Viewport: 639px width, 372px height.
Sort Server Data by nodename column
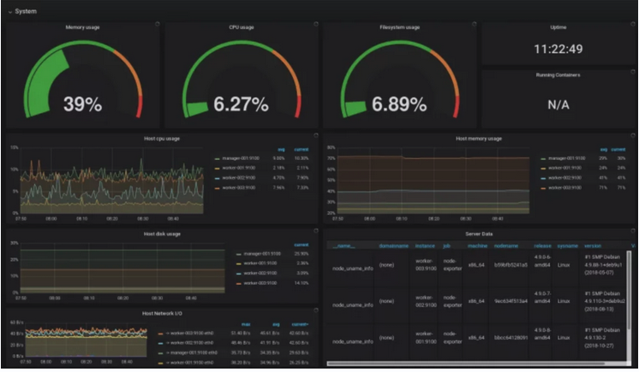pos(504,245)
